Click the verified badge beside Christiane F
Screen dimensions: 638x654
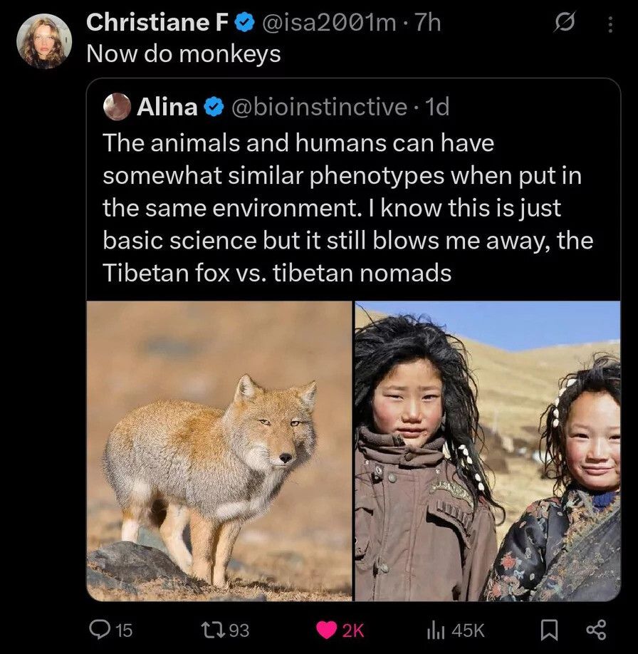pyautogui.click(x=244, y=24)
